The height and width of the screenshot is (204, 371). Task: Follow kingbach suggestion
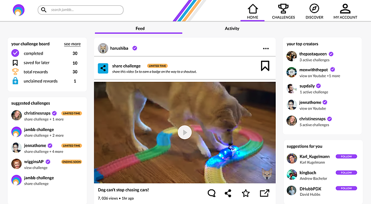[x=347, y=173]
